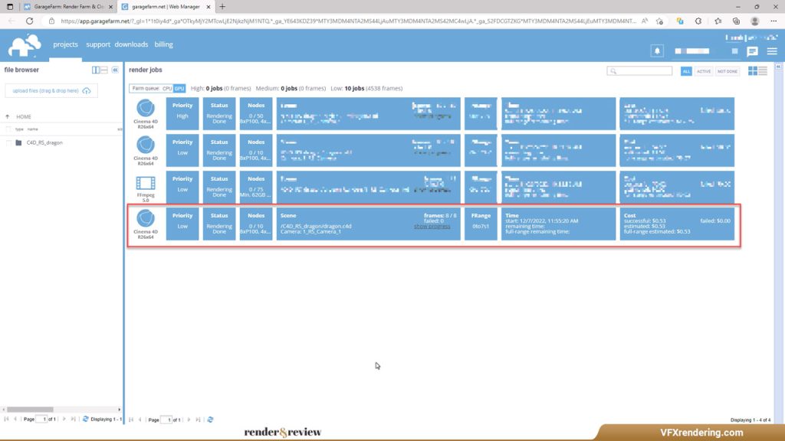This screenshot has height=441, width=785.
Task: Switch farm queue to GPU
Action: (179, 89)
